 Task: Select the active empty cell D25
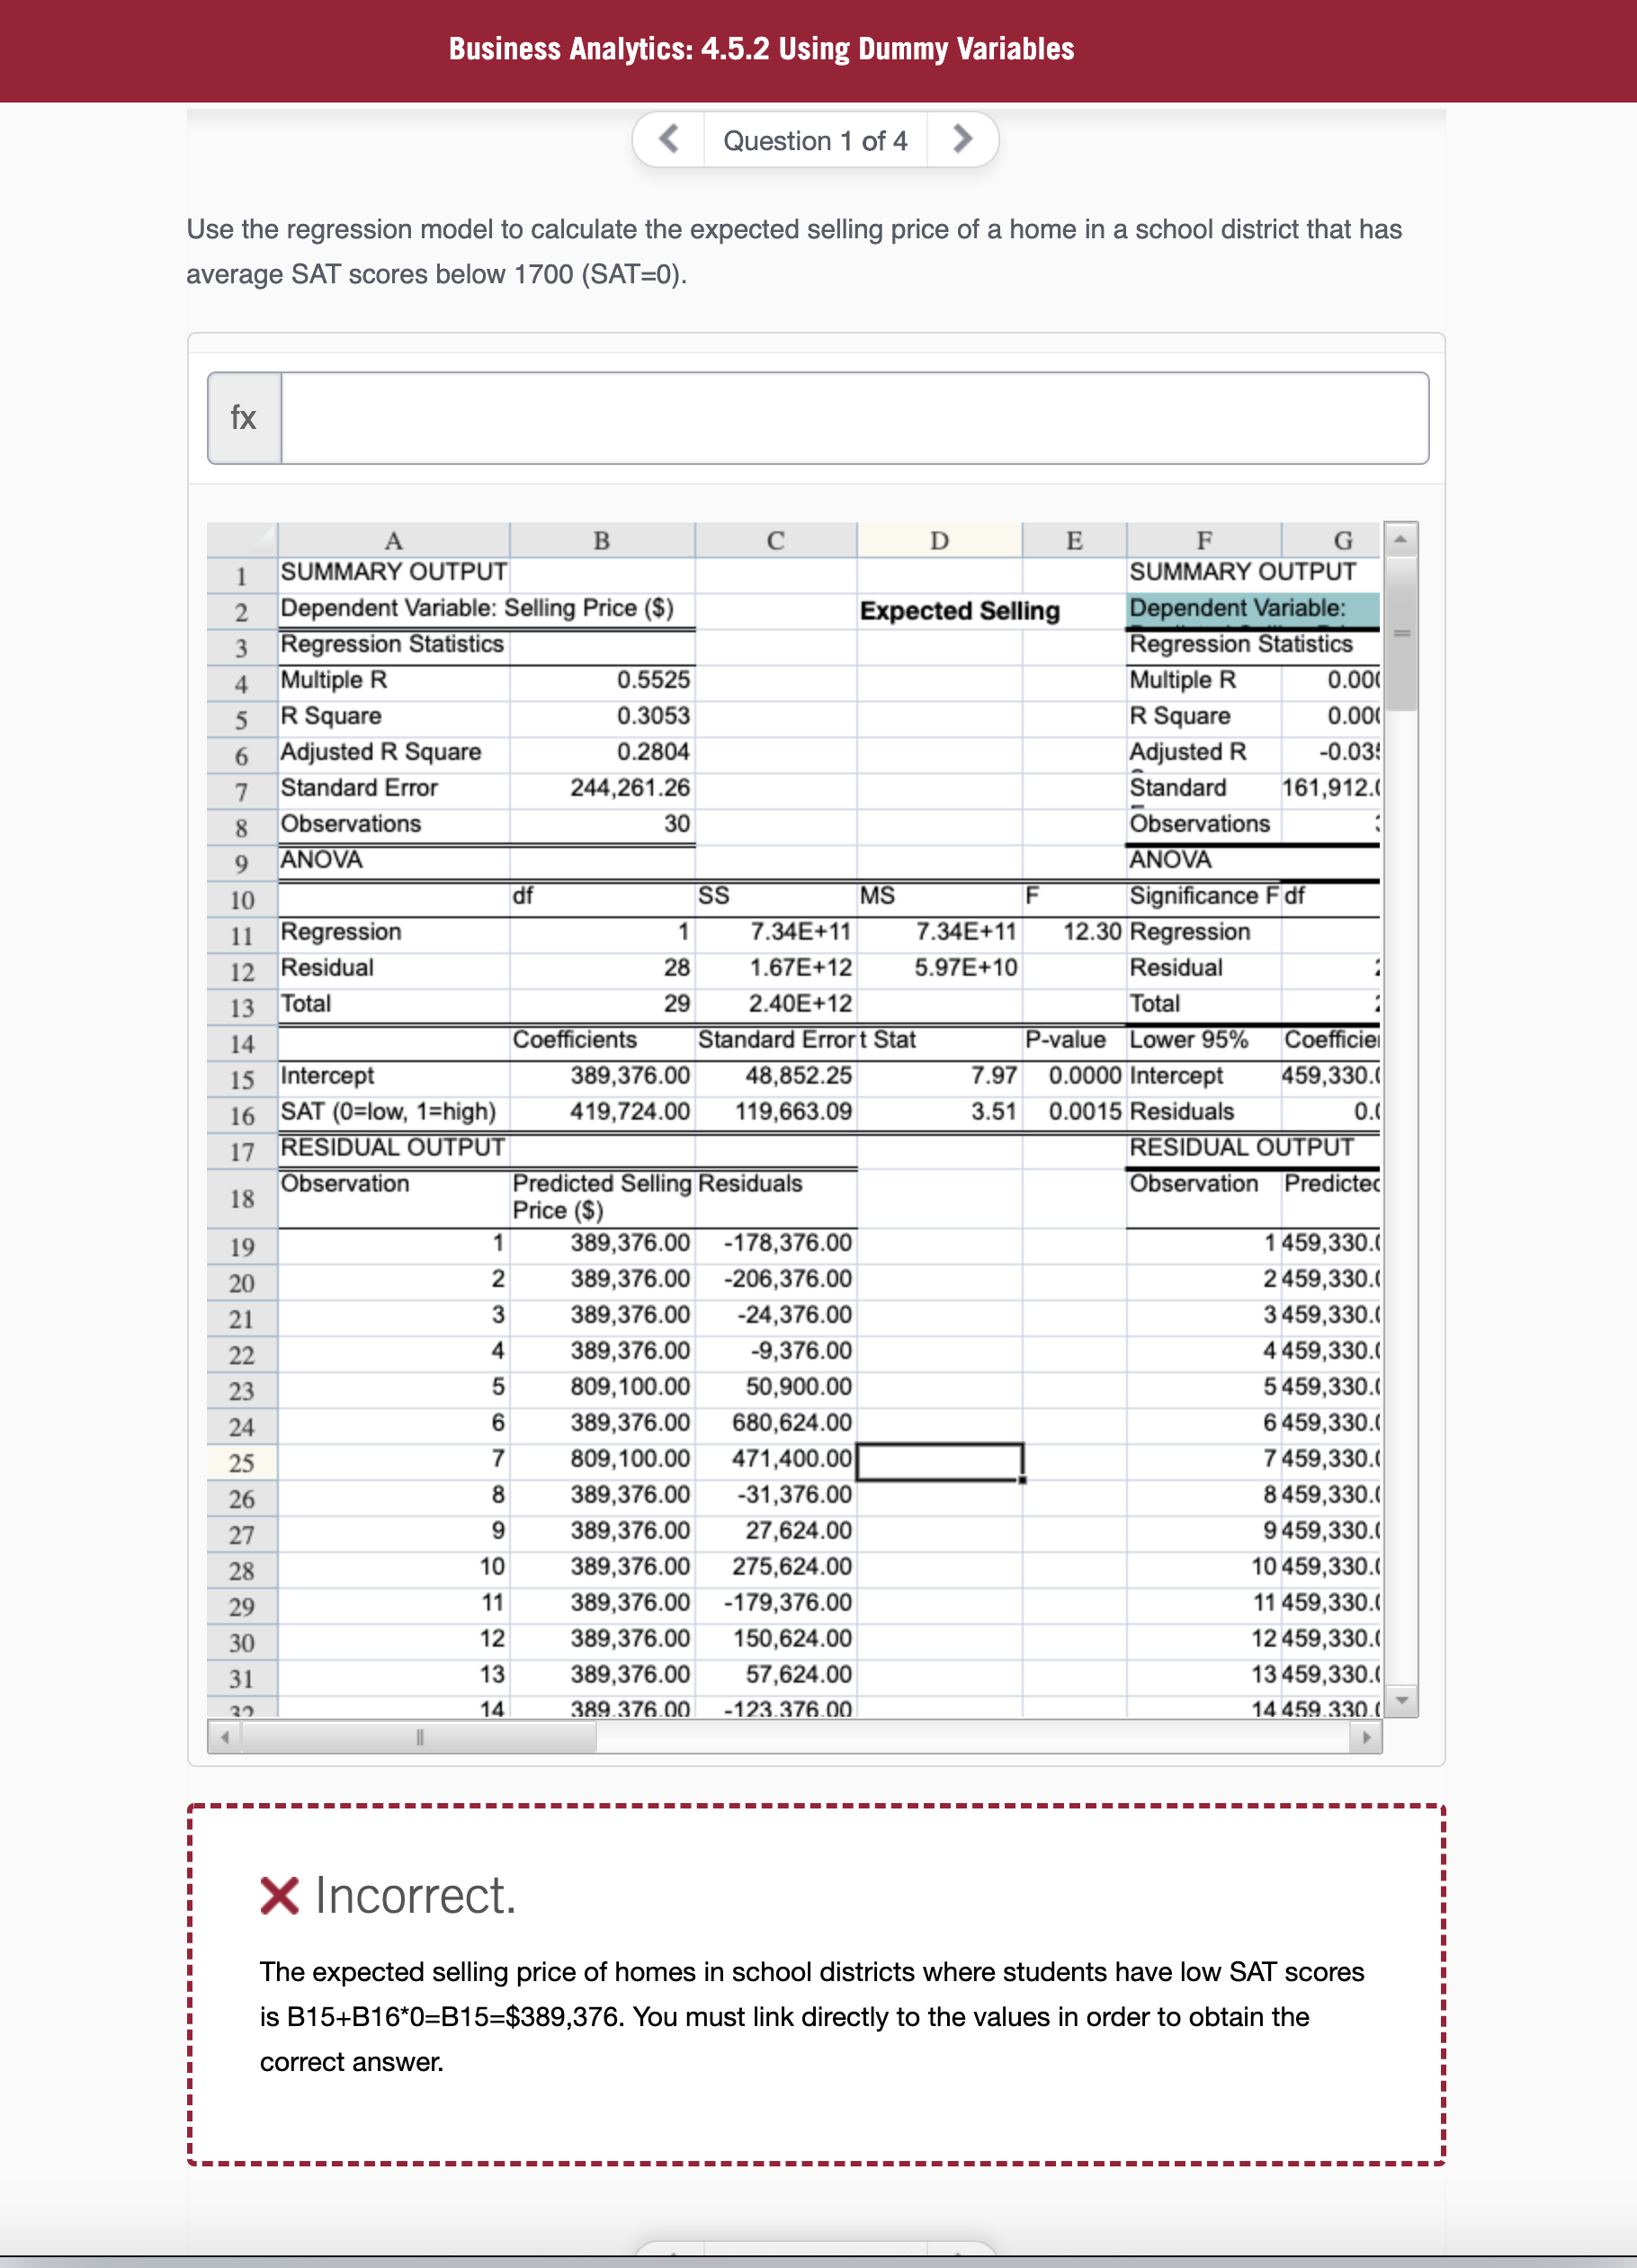click(939, 1462)
